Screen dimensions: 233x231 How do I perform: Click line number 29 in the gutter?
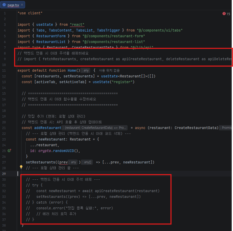[4, 174]
